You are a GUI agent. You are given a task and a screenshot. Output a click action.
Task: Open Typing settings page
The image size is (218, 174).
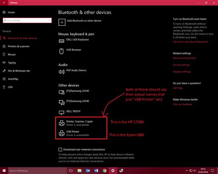[x=12, y=62]
